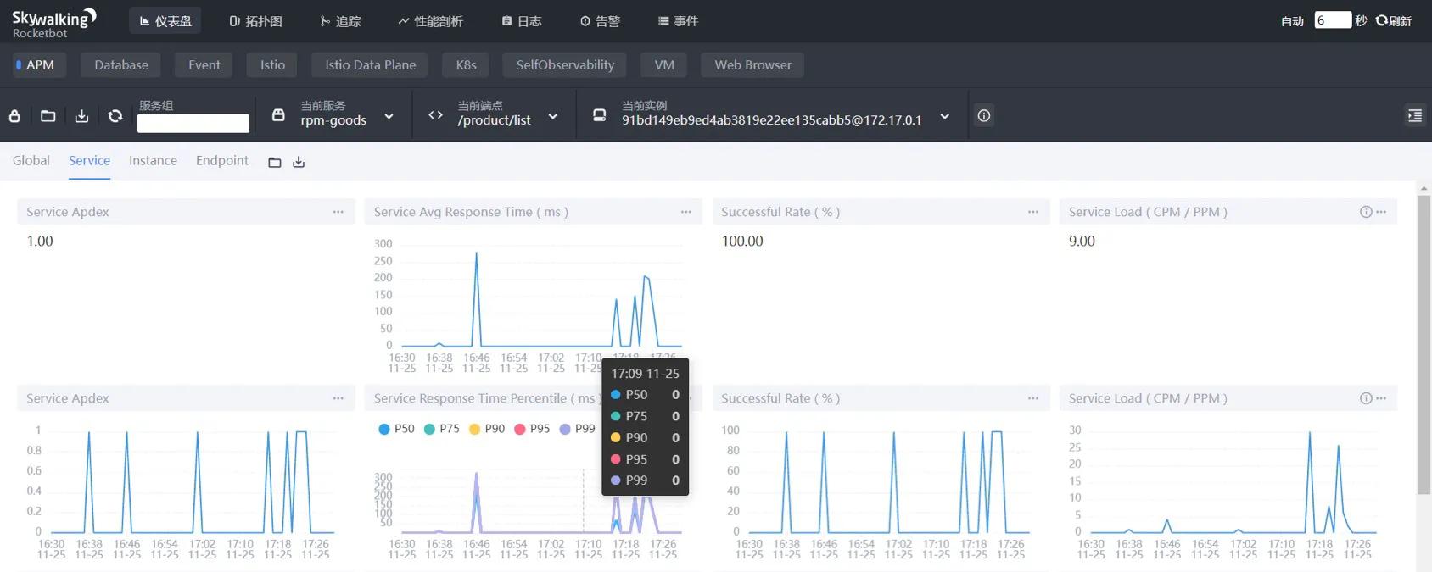This screenshot has height=572, width=1432.
Task: Click the info circle icon after instance selector
Action: point(983,116)
